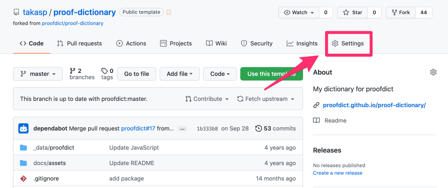Open the Actions tab
448x188 pixels.
pyautogui.click(x=131, y=44)
